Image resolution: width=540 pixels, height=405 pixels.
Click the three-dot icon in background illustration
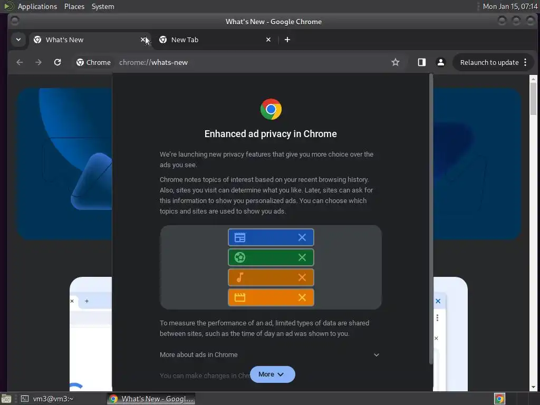coord(437,317)
